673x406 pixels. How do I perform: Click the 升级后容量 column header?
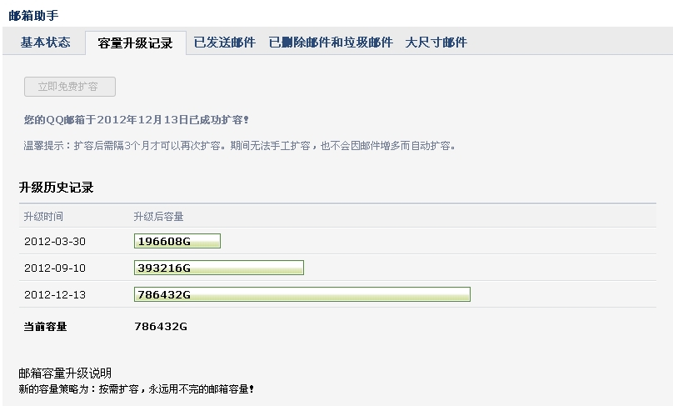pyautogui.click(x=158, y=217)
